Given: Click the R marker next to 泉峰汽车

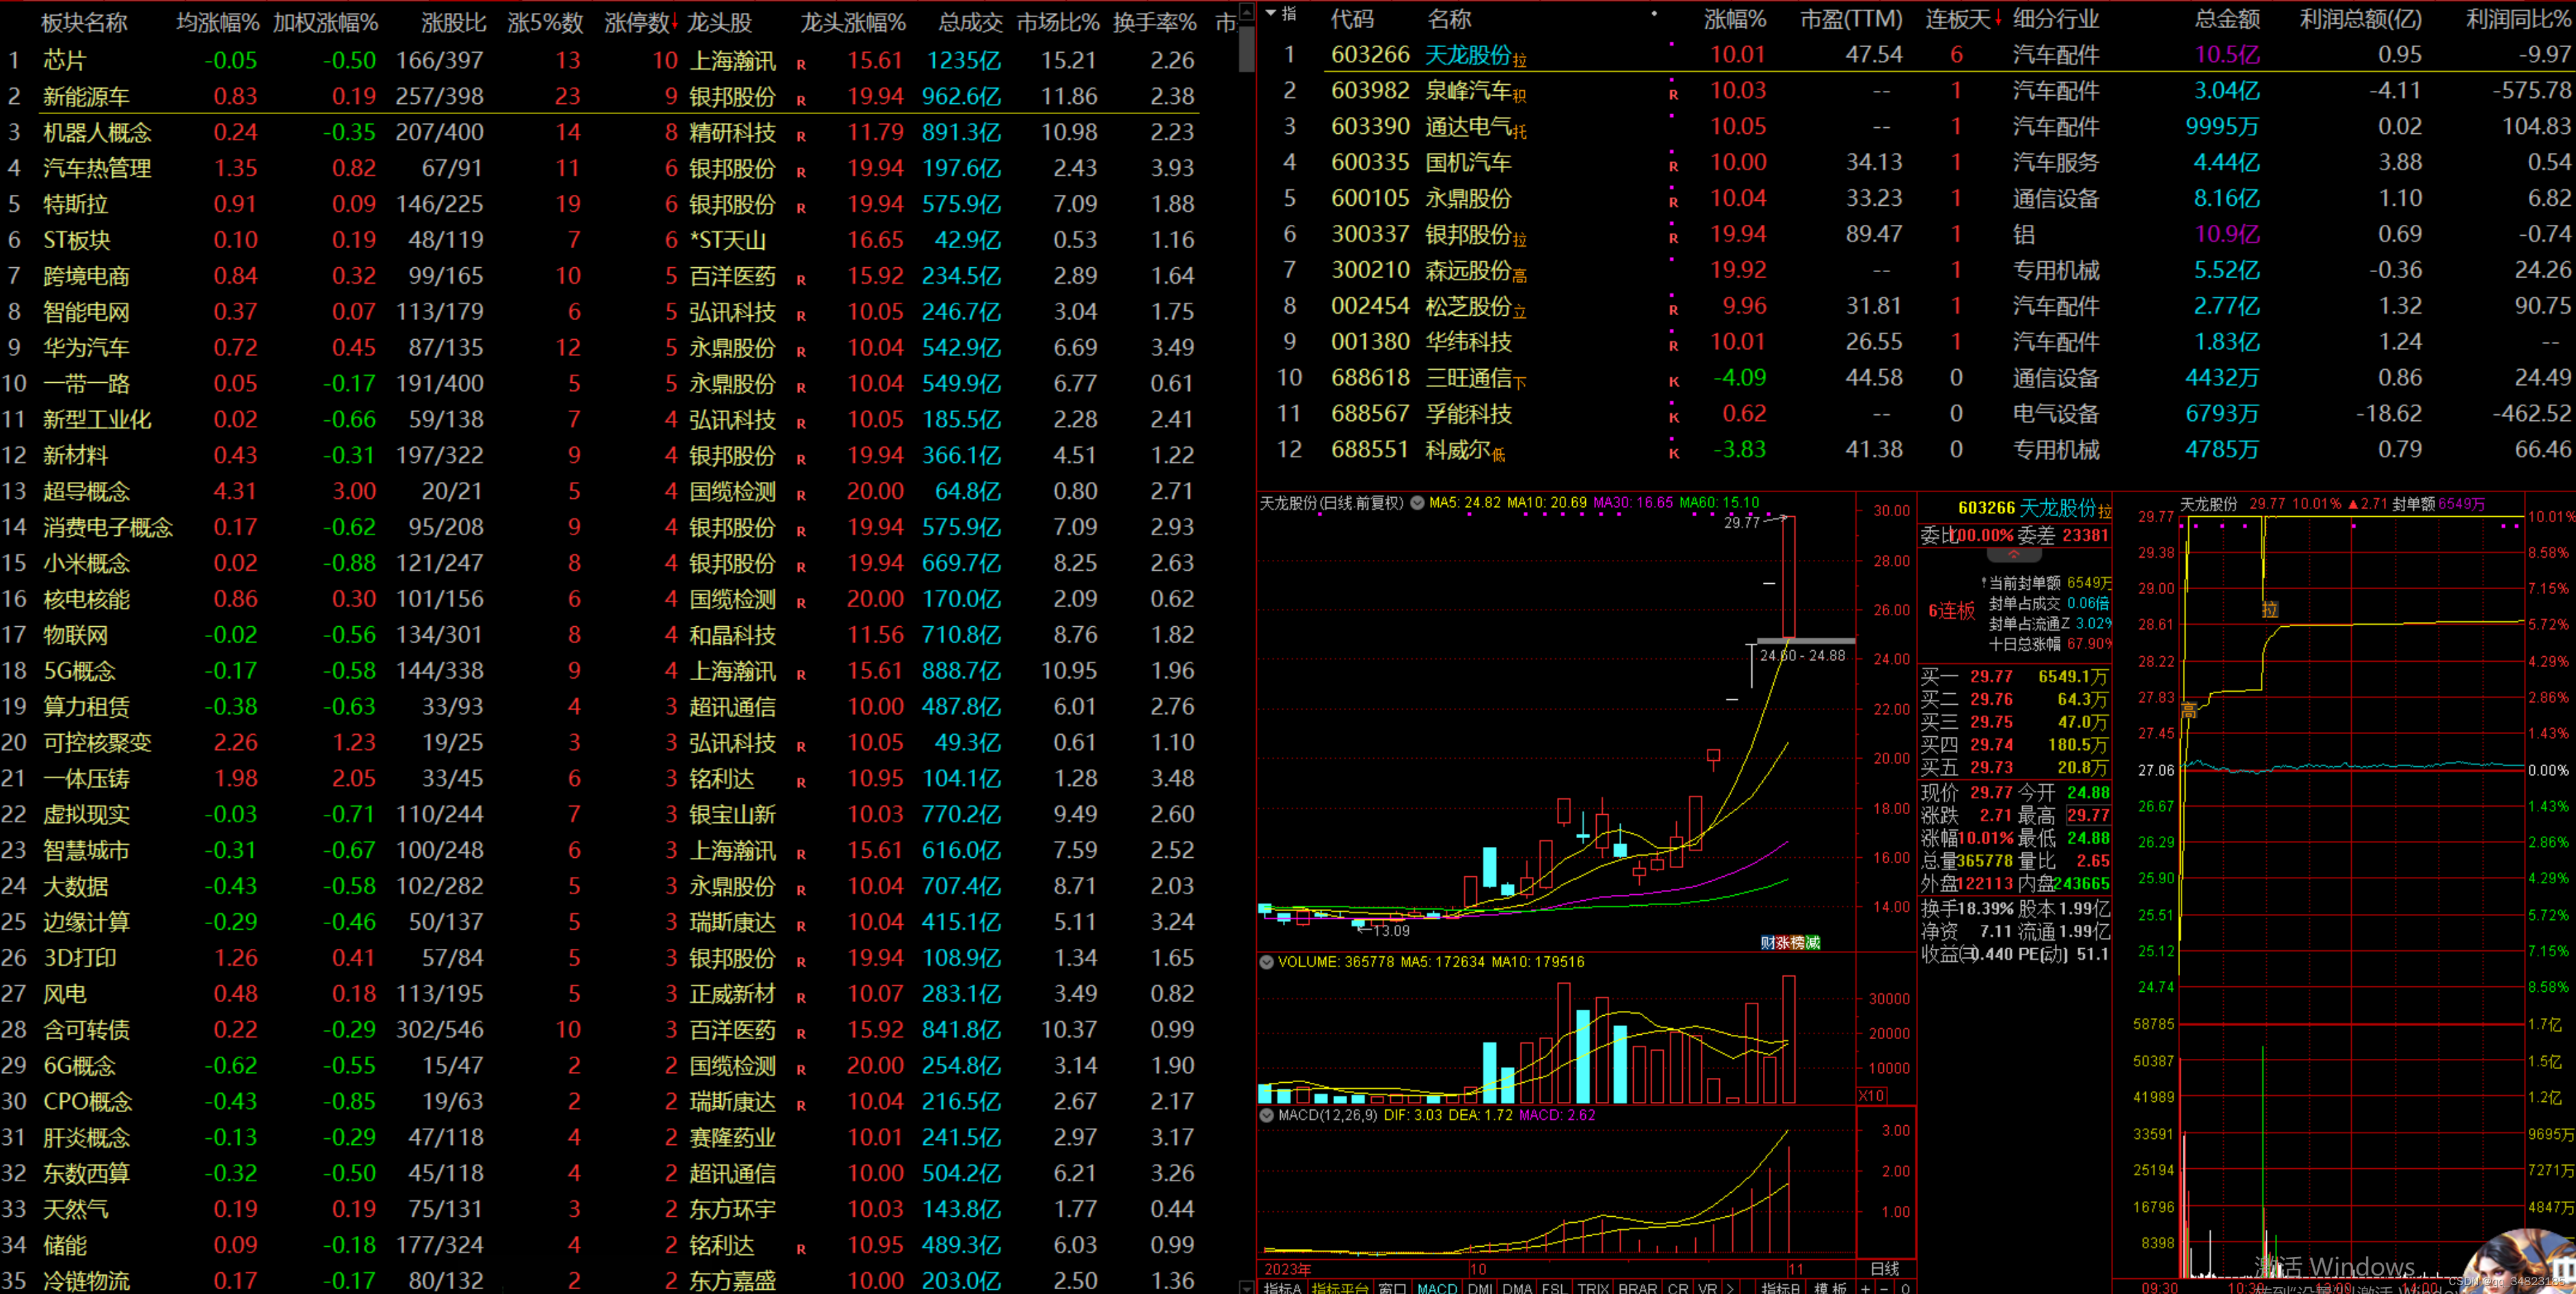Looking at the screenshot, I should click(x=1673, y=95).
